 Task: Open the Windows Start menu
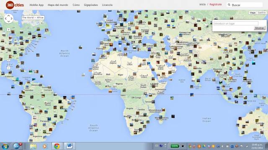click(x=5, y=146)
